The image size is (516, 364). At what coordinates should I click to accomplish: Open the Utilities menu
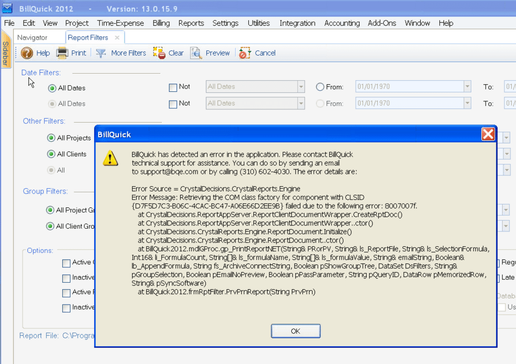click(259, 23)
